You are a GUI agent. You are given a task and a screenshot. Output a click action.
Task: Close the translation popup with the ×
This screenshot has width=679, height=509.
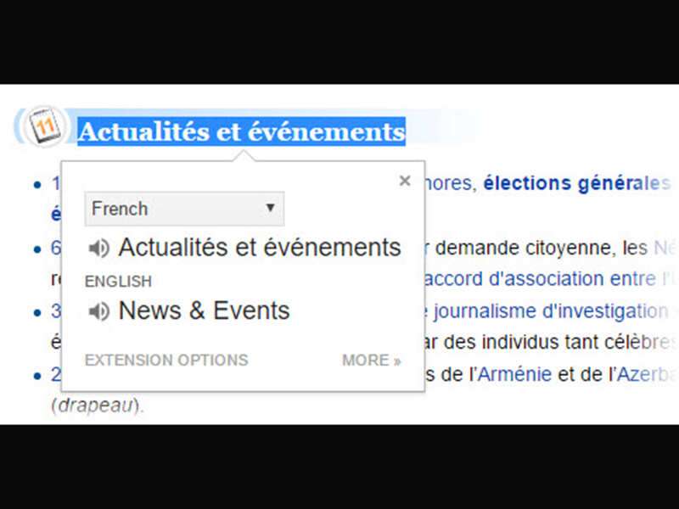tap(405, 181)
